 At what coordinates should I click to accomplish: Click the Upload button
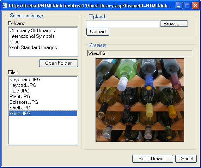98,31
